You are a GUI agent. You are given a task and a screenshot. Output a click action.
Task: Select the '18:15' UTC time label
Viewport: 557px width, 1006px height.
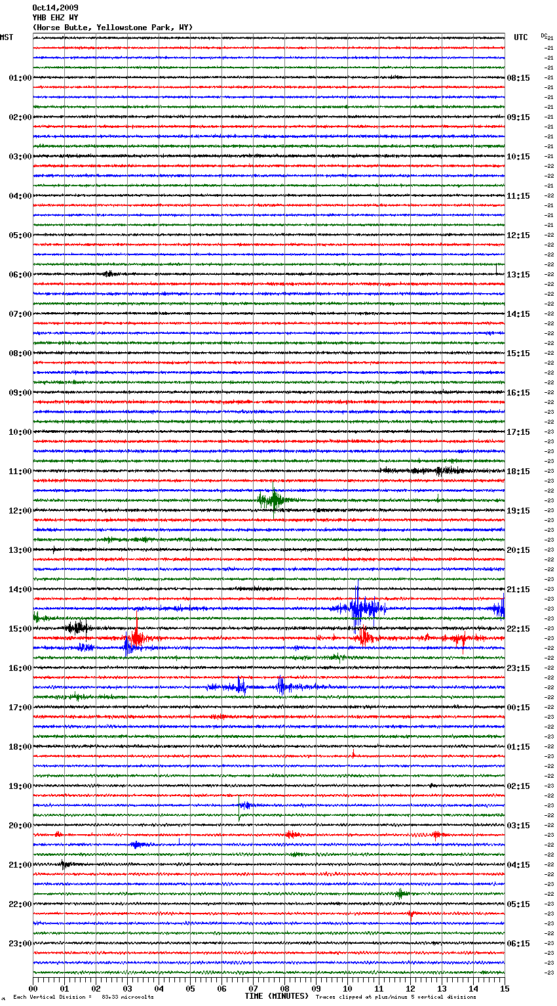tap(518, 472)
